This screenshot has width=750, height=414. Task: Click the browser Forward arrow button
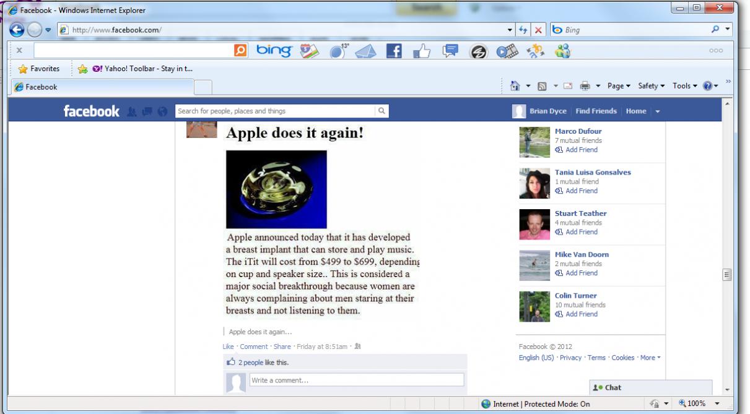(34, 30)
